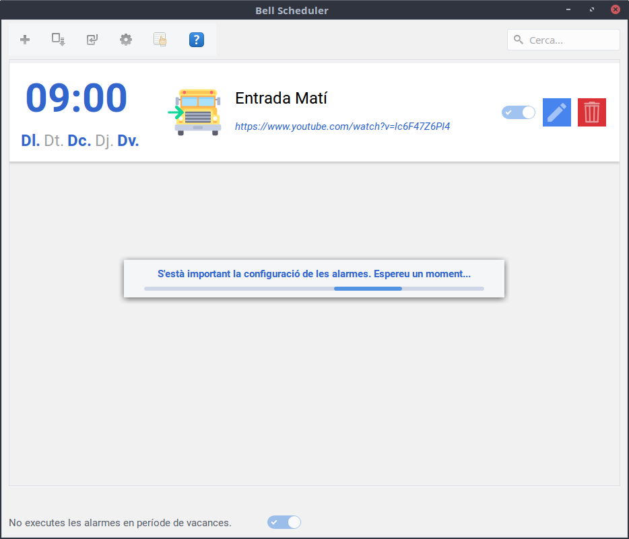Add a new alarm with the plus icon

[x=25, y=40]
